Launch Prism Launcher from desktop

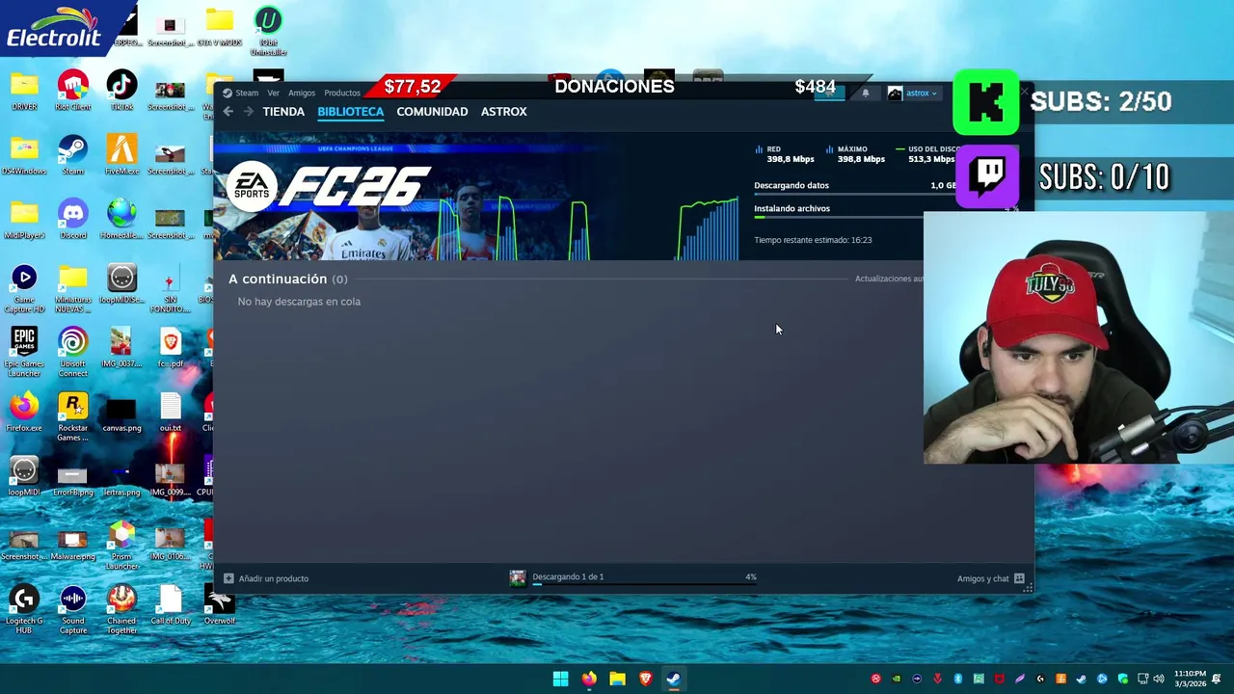(121, 546)
